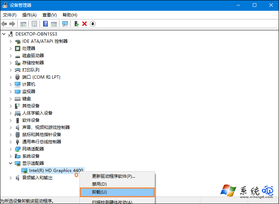279x204 pixels.
Task: Expand the 音频输入和输出 category
Action: 11,178
